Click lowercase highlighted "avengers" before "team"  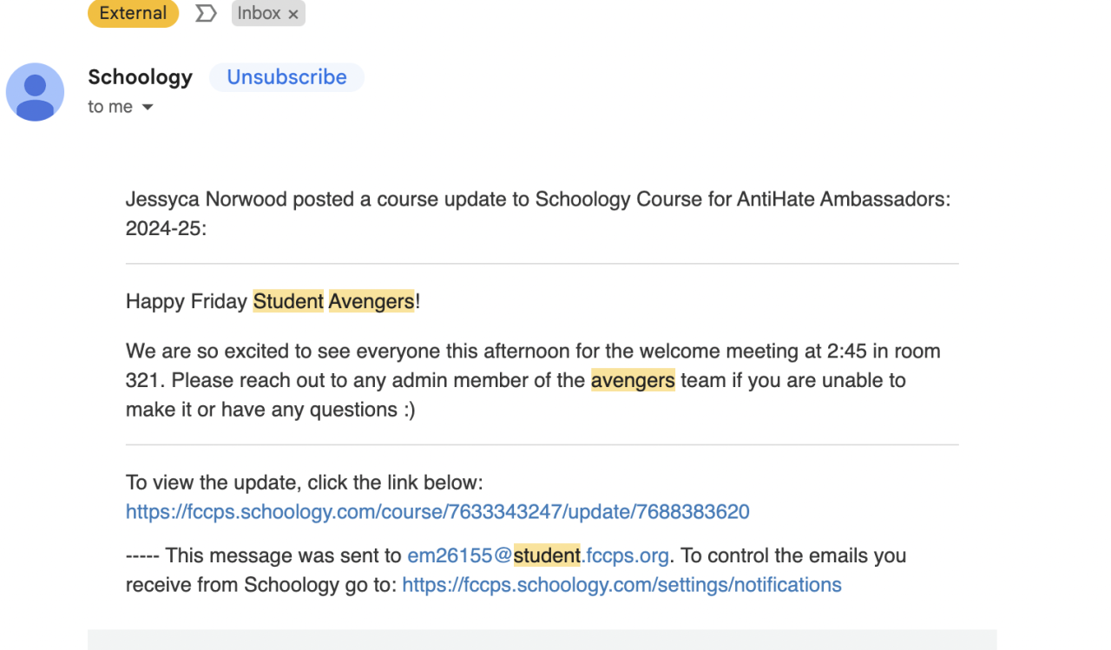tap(633, 380)
